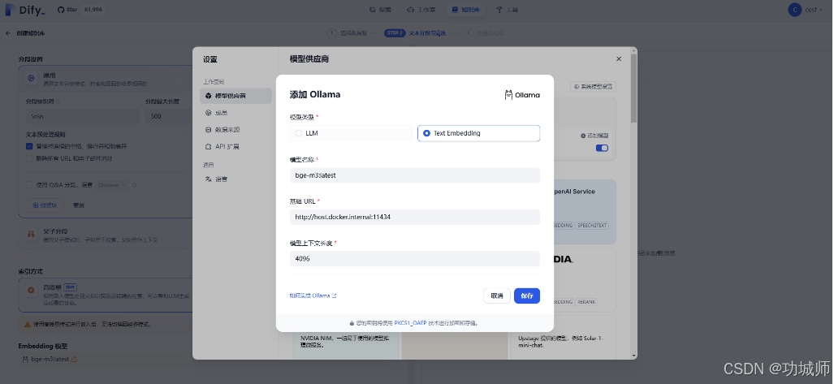Open the Explore tab in top nav
834x384 pixels.
(381, 10)
